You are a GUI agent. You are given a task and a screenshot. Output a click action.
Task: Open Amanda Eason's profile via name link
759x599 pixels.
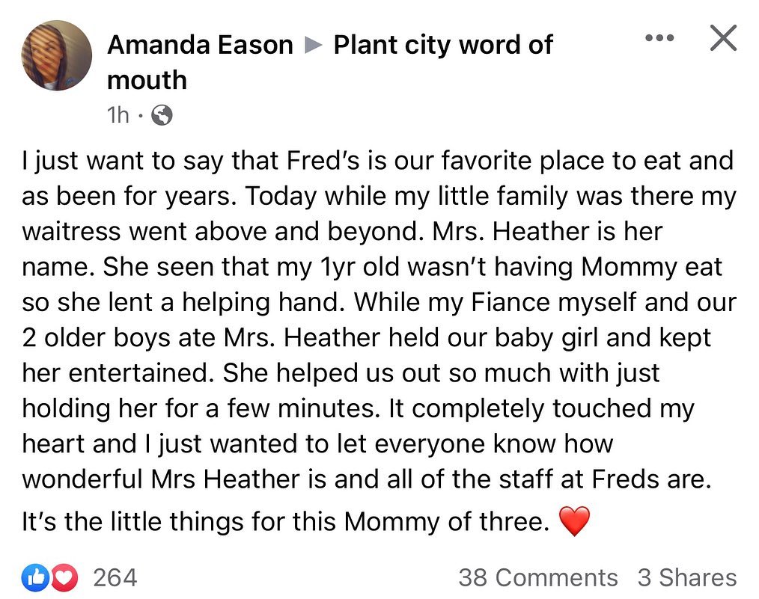pyautogui.click(x=201, y=46)
